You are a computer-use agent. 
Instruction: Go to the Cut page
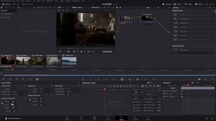[81, 118]
